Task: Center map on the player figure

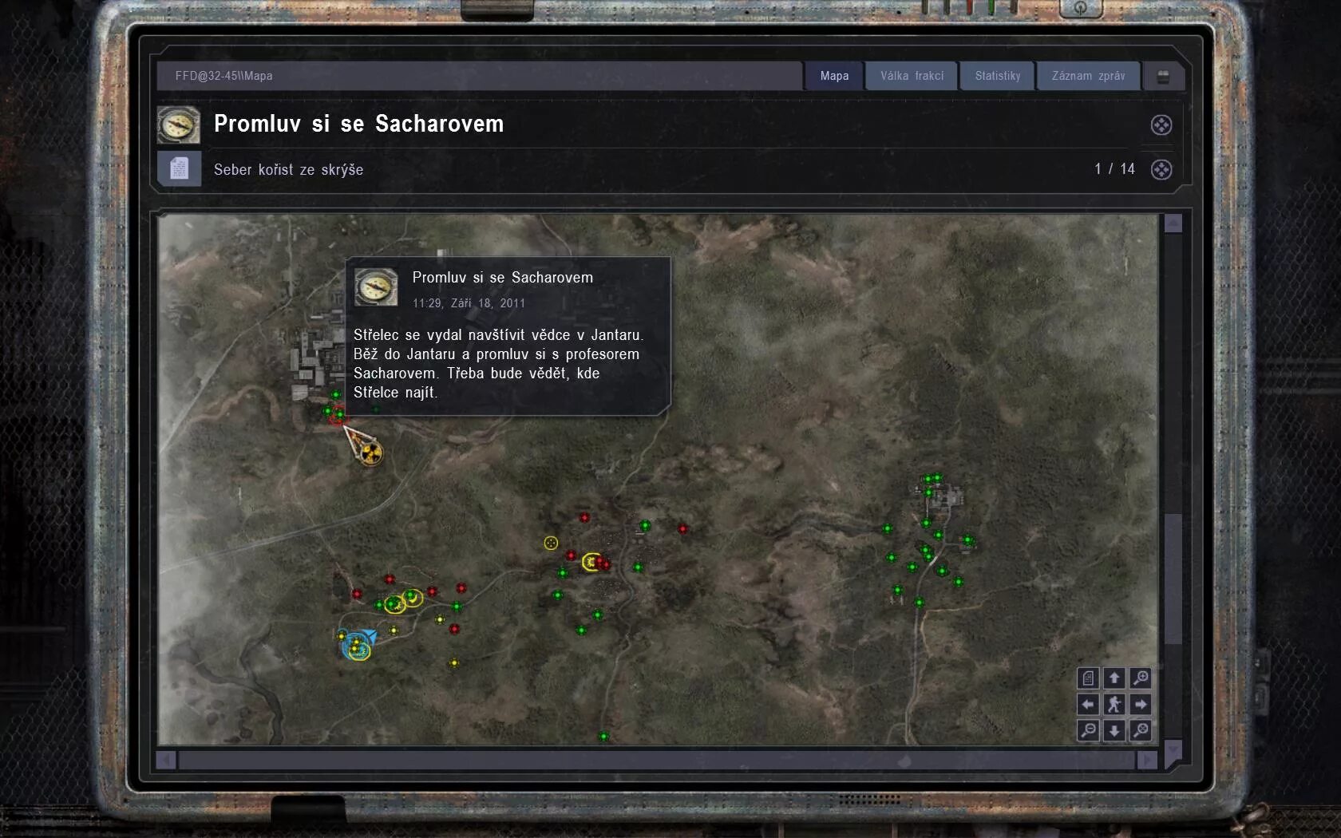Action: pos(1114,705)
